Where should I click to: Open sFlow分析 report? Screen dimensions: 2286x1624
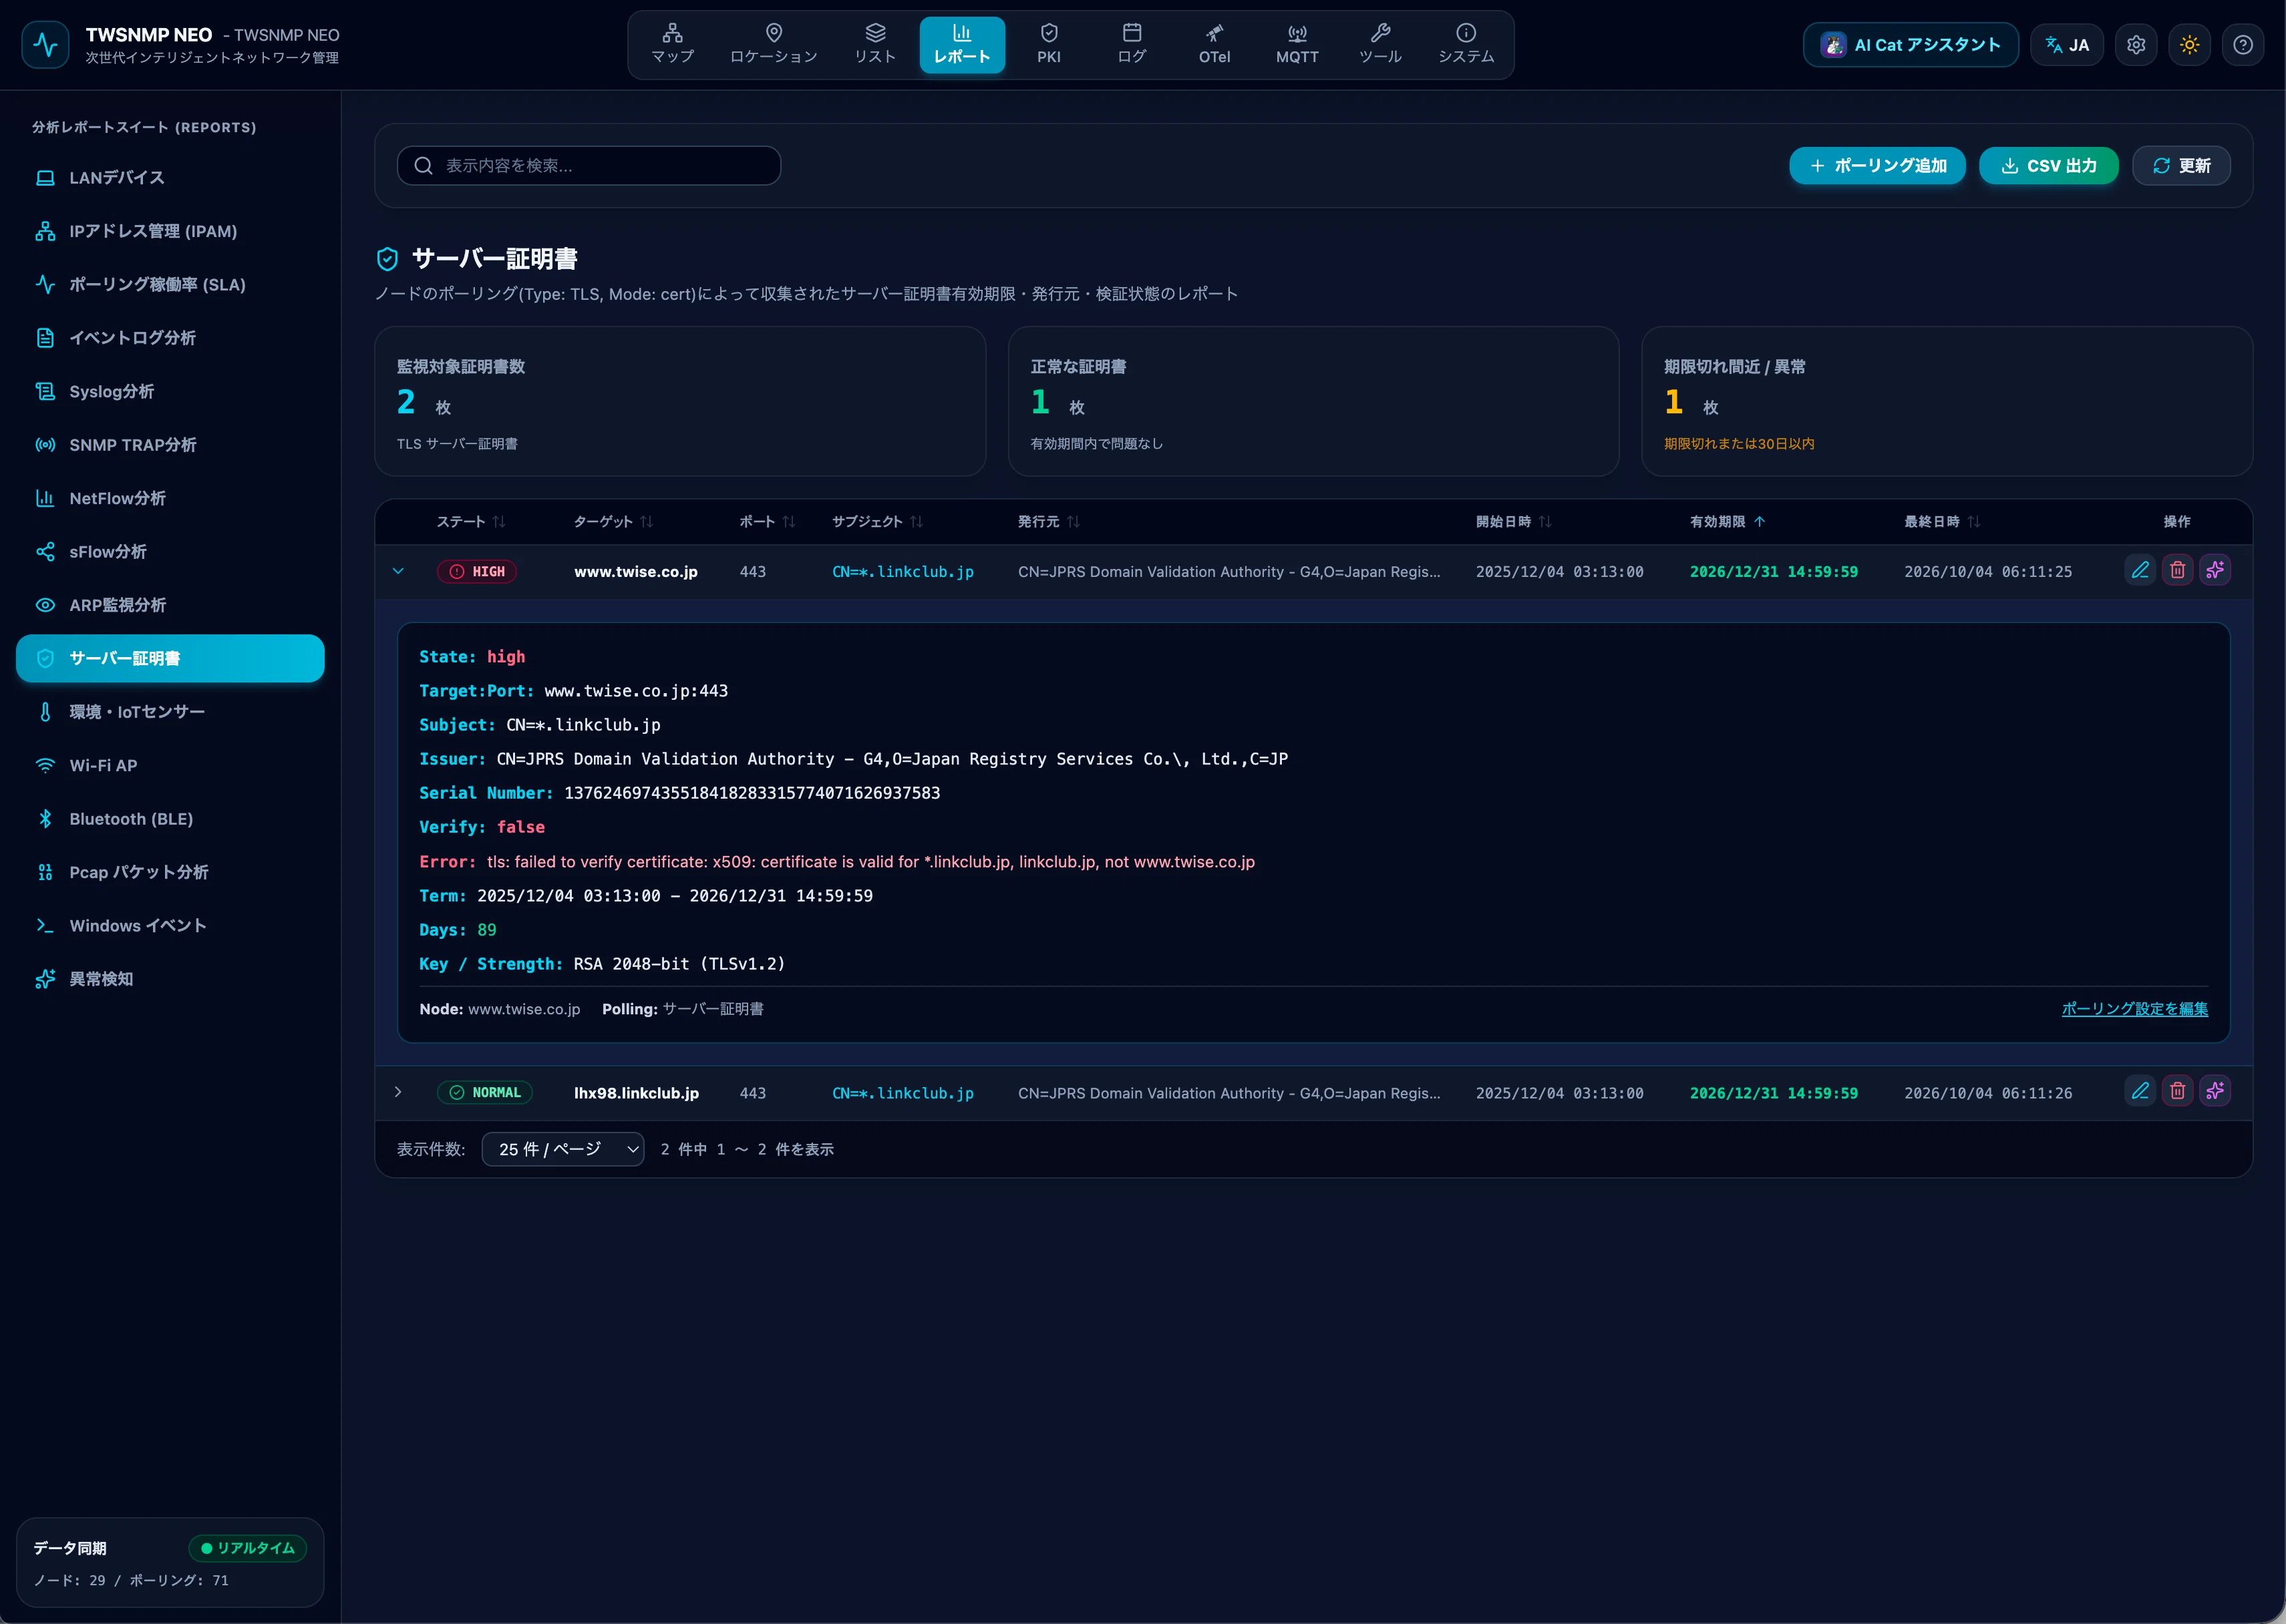[170, 552]
